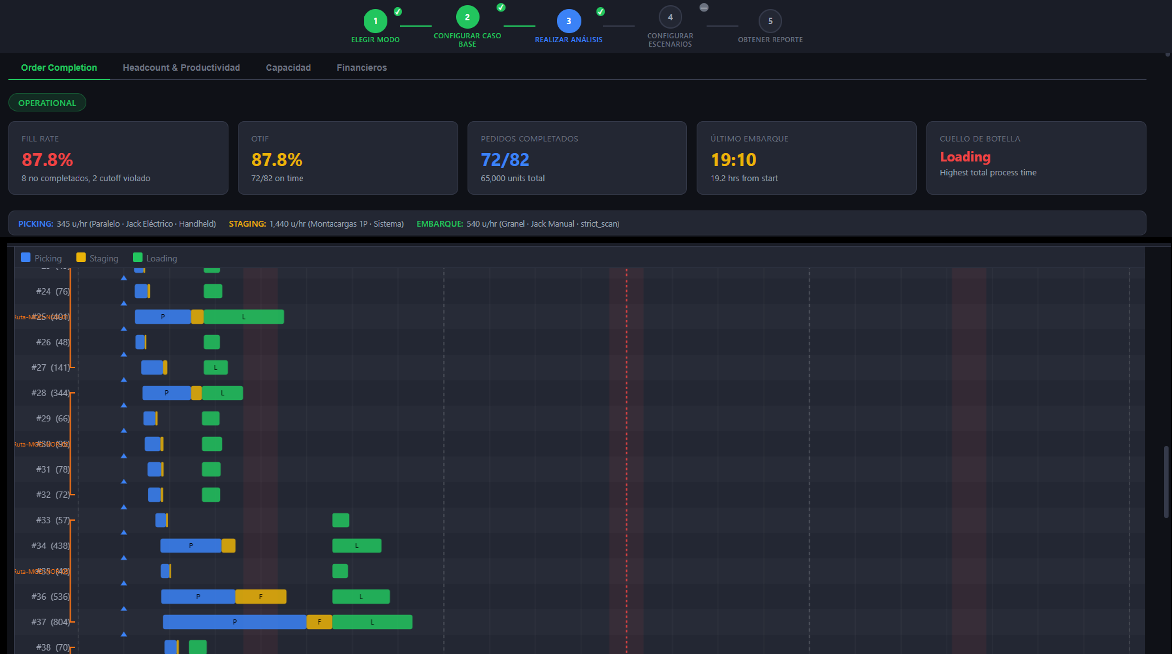The height and width of the screenshot is (654, 1172).
Task: Click blue triangle marker above order #24
Action: (124, 278)
